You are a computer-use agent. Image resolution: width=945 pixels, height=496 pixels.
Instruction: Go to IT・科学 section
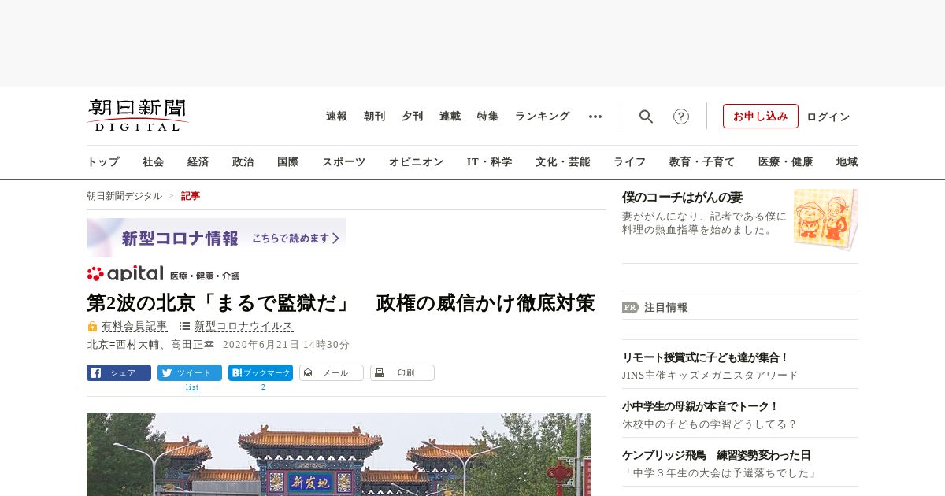click(490, 162)
